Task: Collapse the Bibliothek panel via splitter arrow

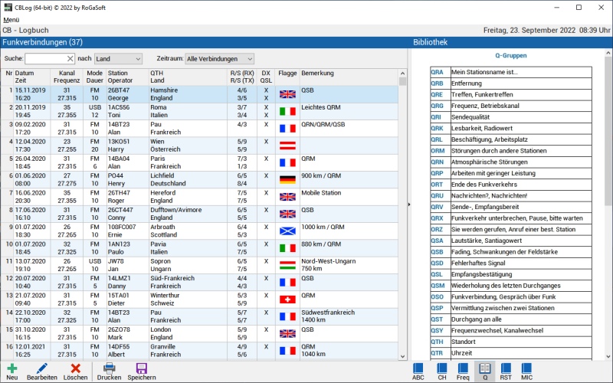Action: 409,204
